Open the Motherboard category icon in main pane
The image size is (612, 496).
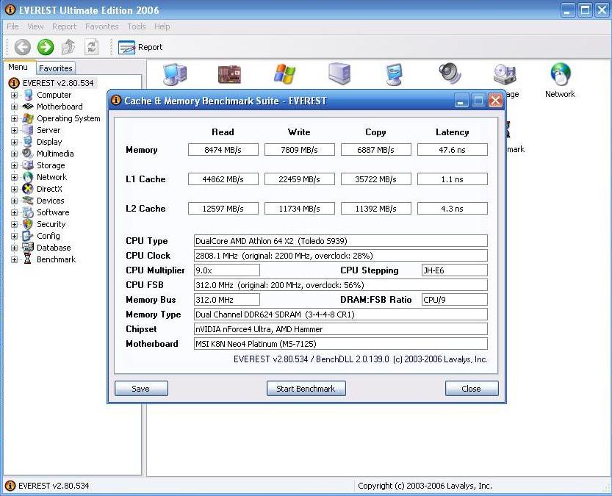(229, 74)
